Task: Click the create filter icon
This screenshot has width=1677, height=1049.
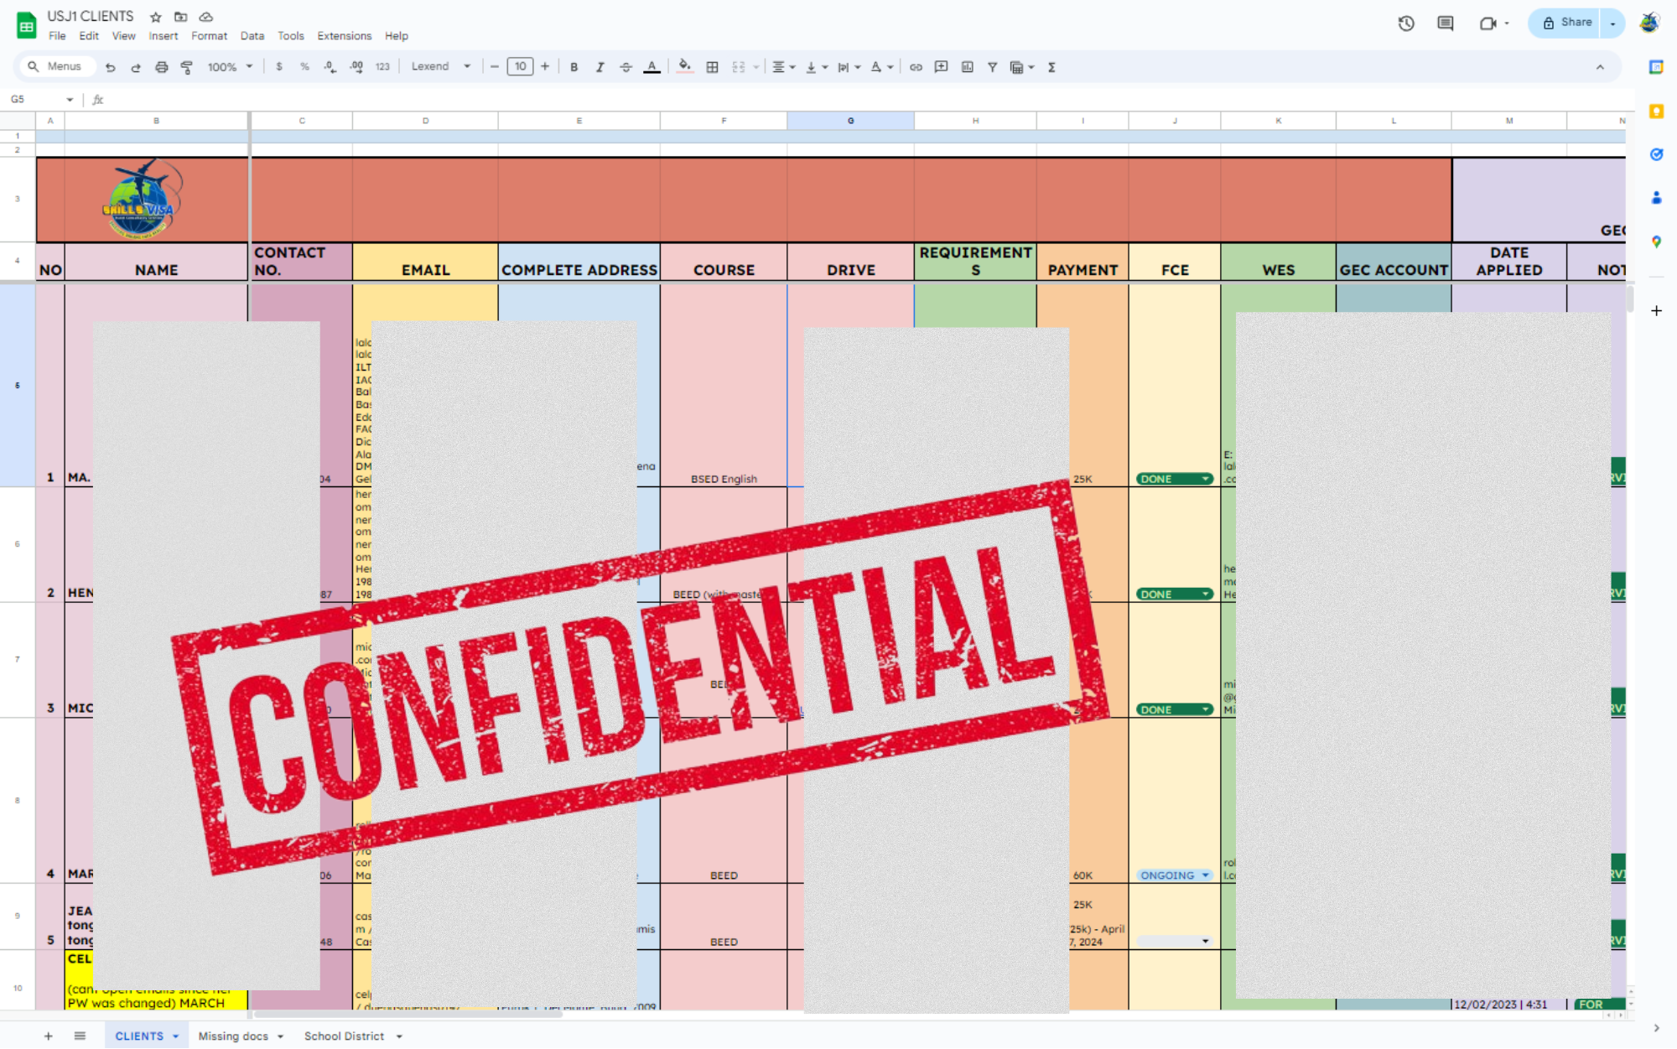Action: point(992,67)
